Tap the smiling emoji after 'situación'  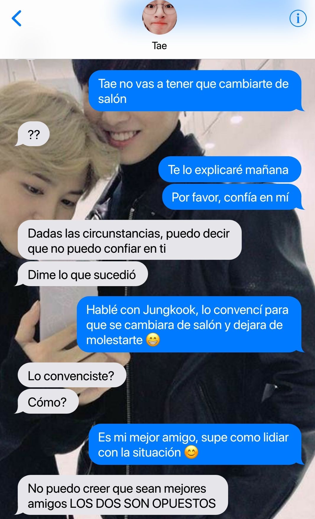click(x=191, y=452)
